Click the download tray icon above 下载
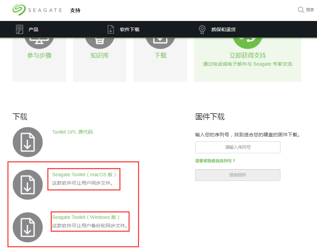The width and height of the screenshot is (317, 252). pyautogui.click(x=160, y=43)
